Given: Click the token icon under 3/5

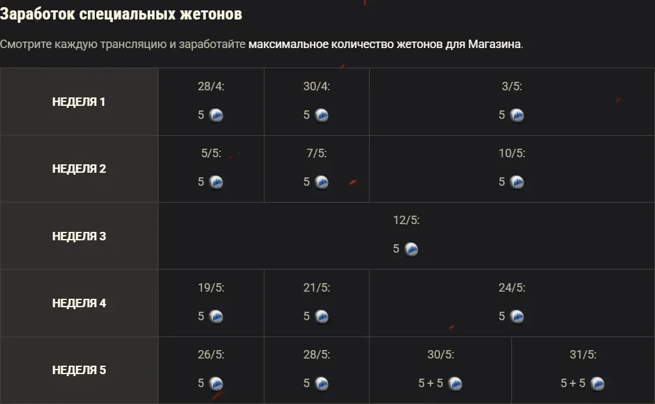Looking at the screenshot, I should point(517,116).
